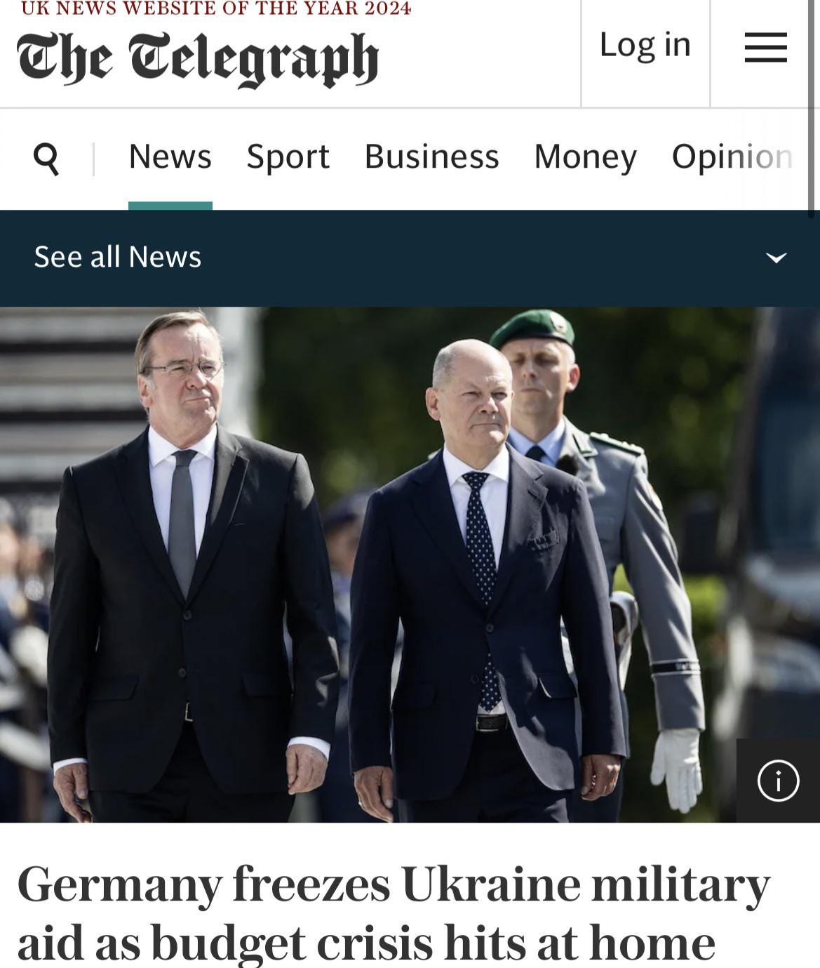This screenshot has width=820, height=968.
Task: Go home via The Telegraph logo
Action: pyautogui.click(x=198, y=59)
